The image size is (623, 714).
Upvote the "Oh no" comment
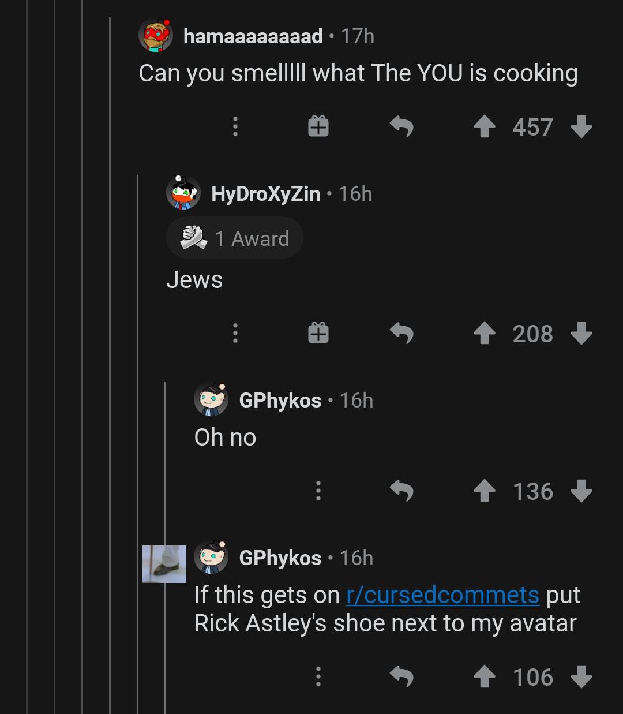tap(485, 491)
